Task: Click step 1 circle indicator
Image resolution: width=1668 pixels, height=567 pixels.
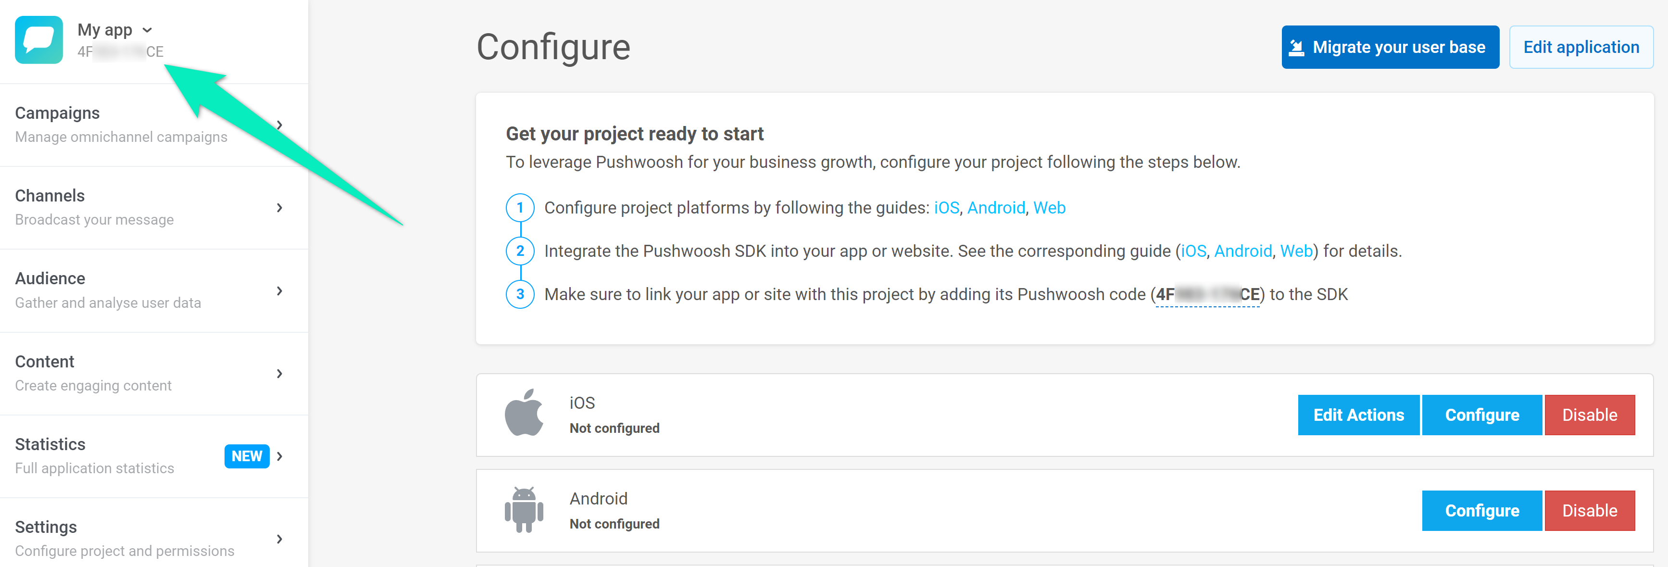Action: pos(519,207)
